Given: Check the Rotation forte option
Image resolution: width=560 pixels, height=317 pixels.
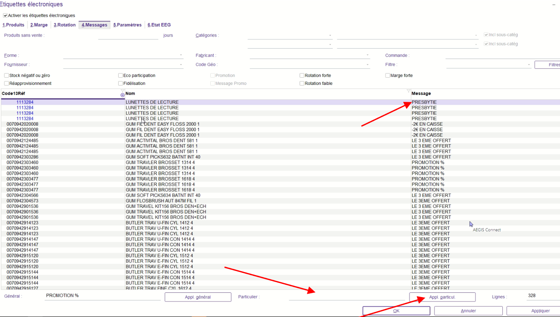Looking at the screenshot, I should pyautogui.click(x=302, y=76).
